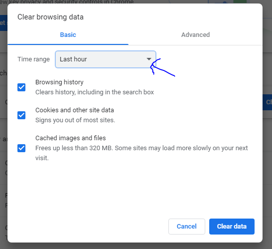Disable the Cached images and files checkbox
This screenshot has width=272, height=249.
coord(21,148)
